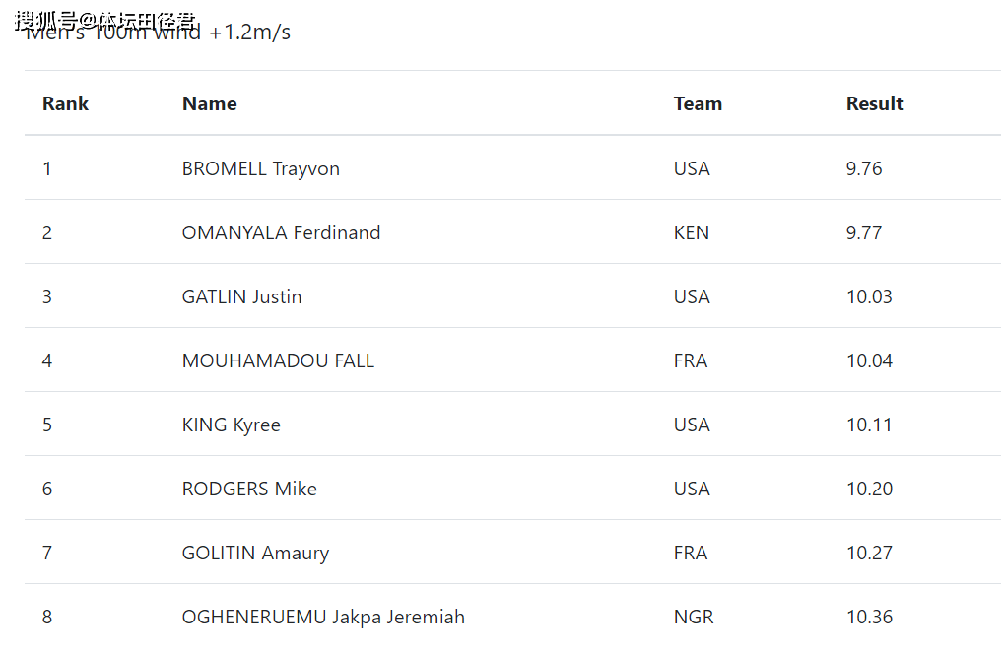The height and width of the screenshot is (654, 1005).
Task: Click the Rank column header
Action: tap(65, 103)
